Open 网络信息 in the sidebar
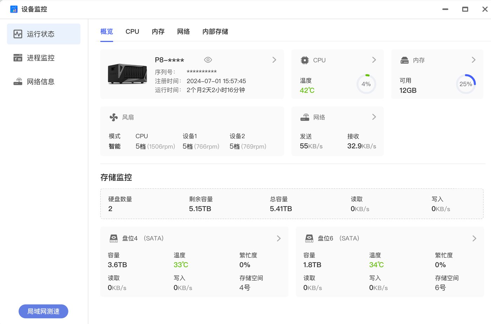 click(44, 82)
